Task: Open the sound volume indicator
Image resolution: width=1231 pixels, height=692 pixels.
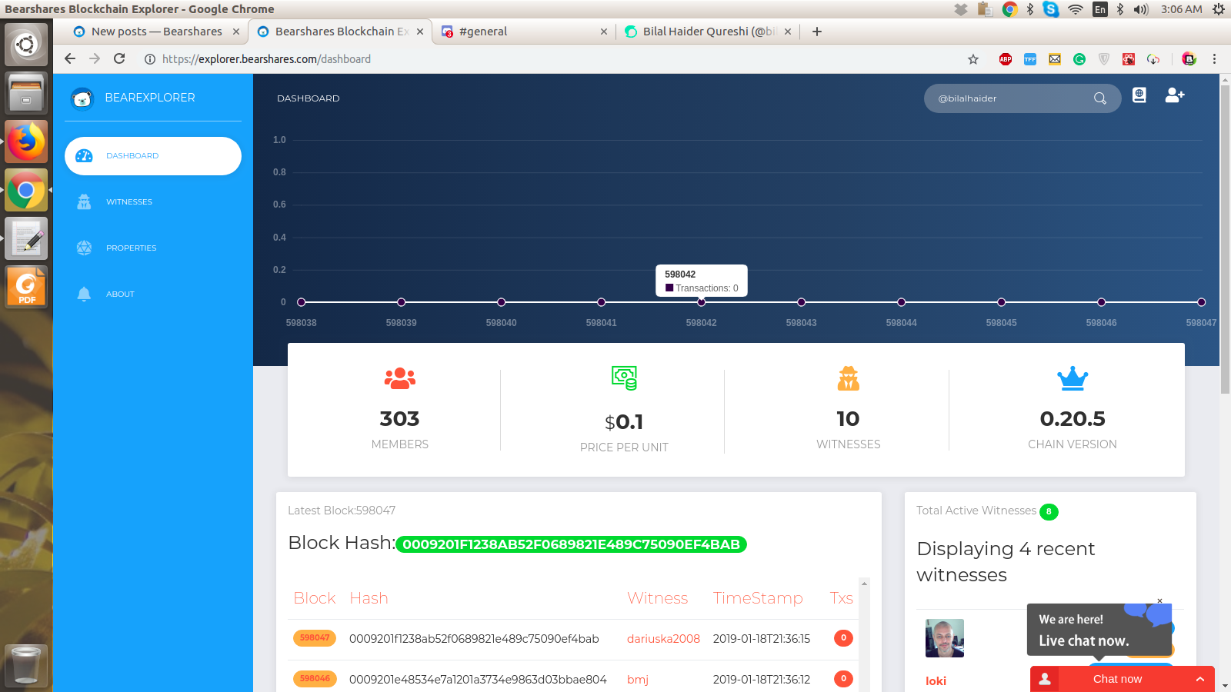Action: tap(1141, 9)
